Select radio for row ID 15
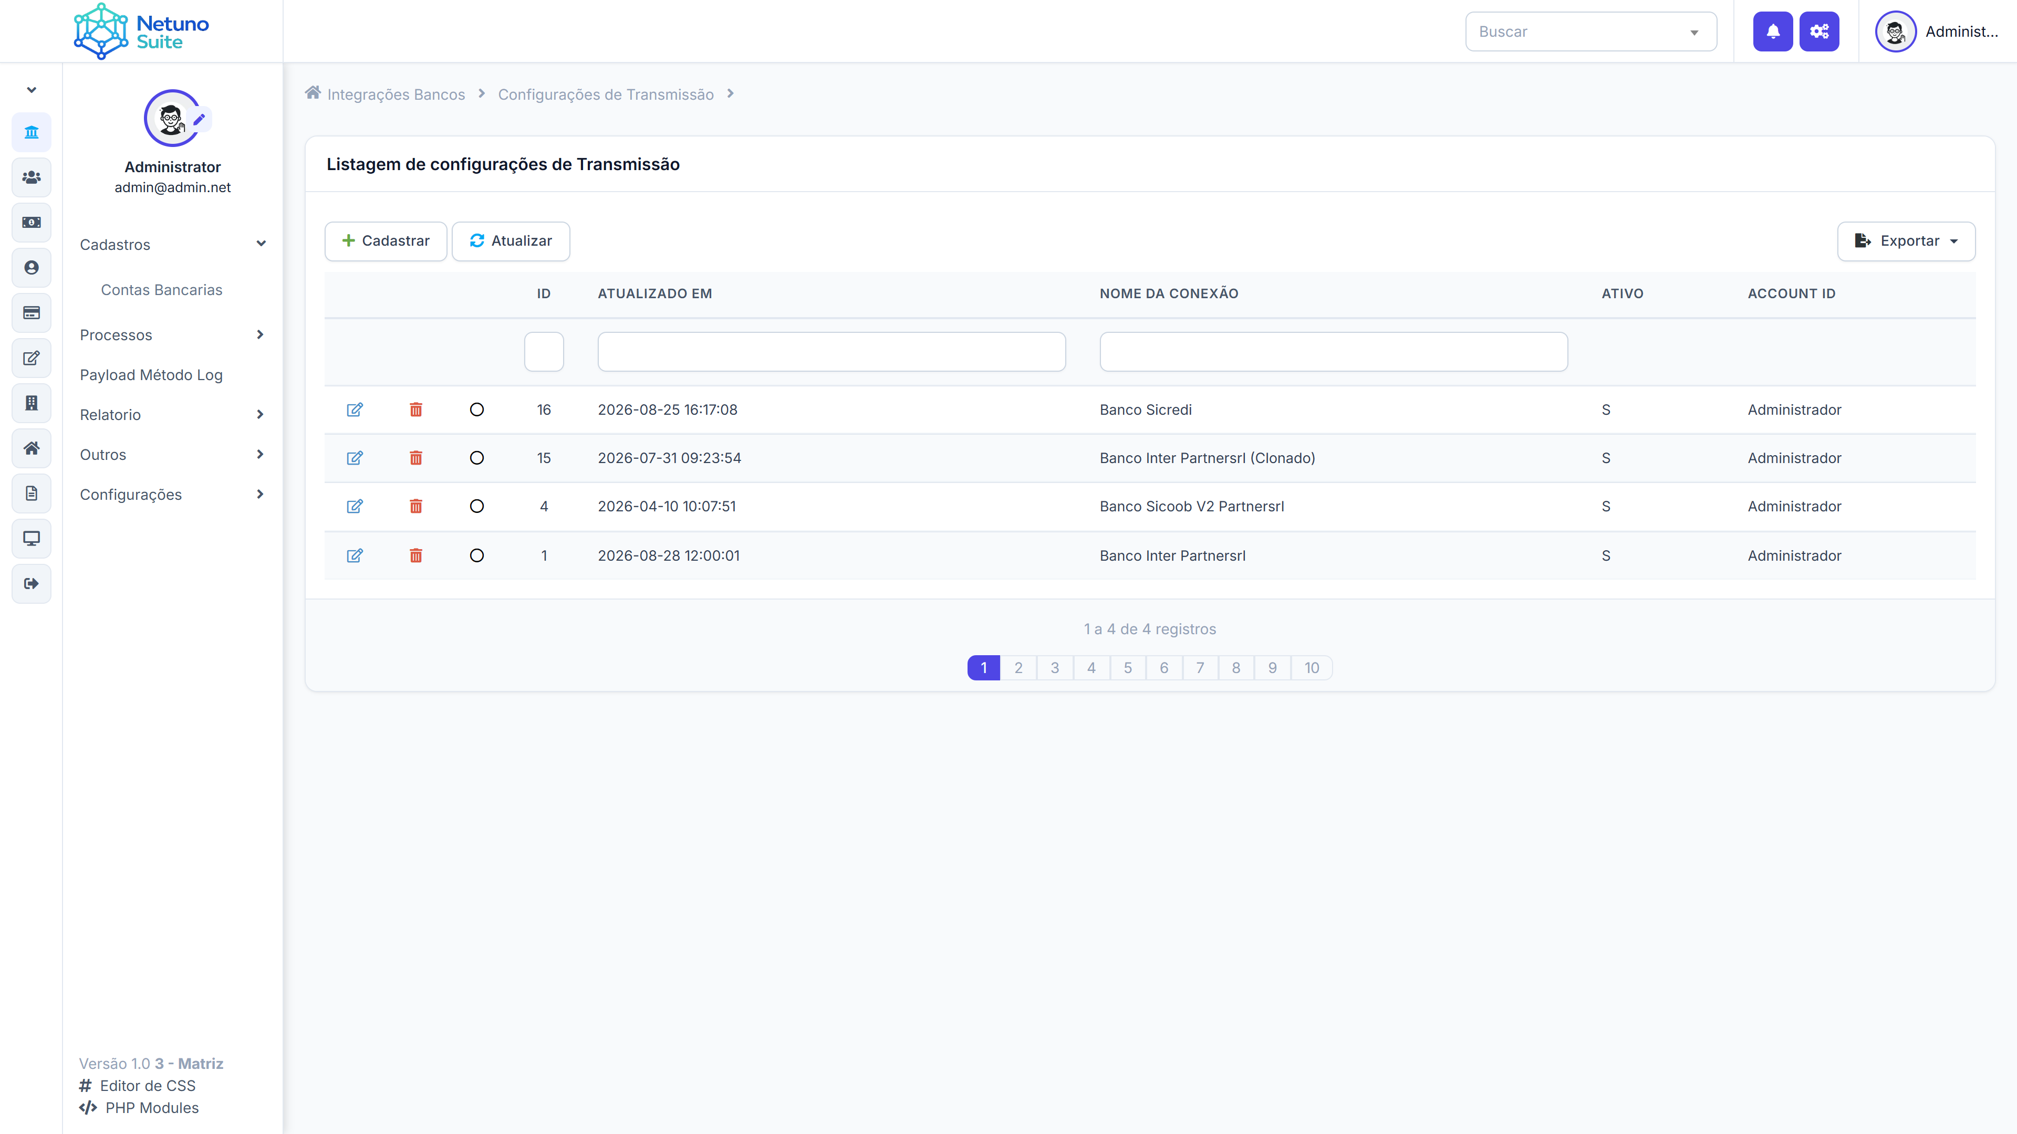This screenshot has height=1134, width=2017. [x=477, y=458]
